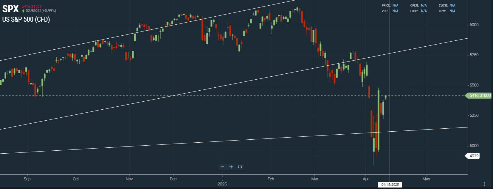Click the 5000 price axis label
493x189 pixels.
point(474,146)
